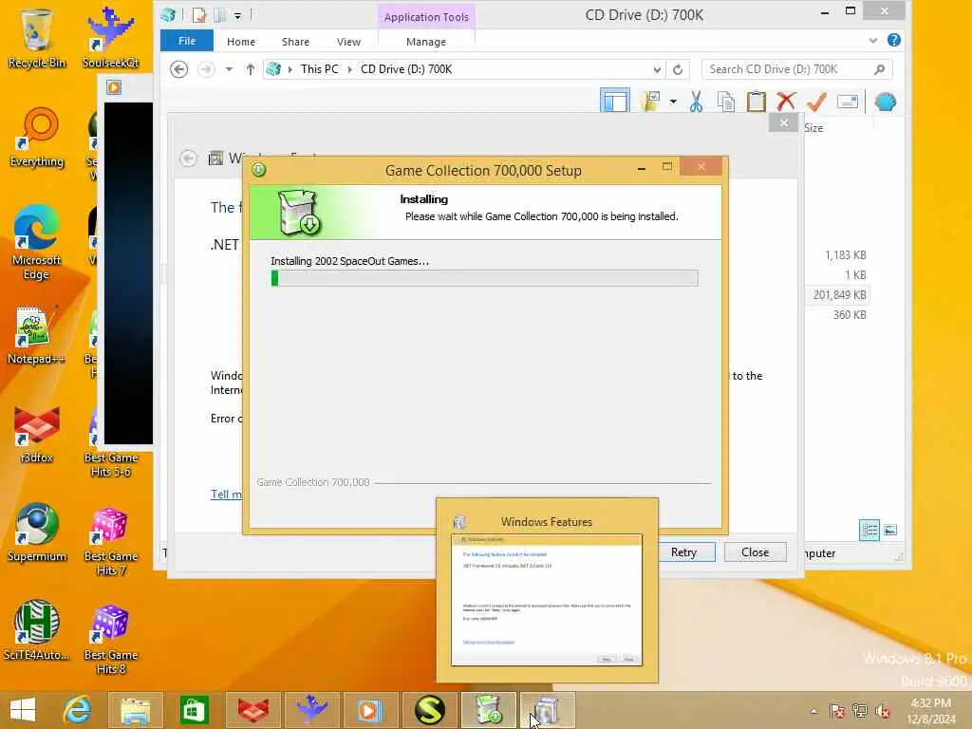Open the folder options dropdown arrow
The height and width of the screenshot is (729, 972).
(x=673, y=101)
